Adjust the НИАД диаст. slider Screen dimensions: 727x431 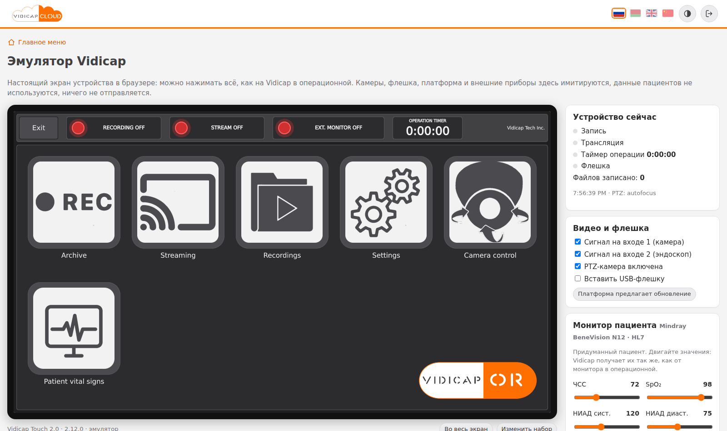click(x=679, y=426)
